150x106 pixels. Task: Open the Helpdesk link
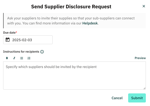click(x=90, y=23)
